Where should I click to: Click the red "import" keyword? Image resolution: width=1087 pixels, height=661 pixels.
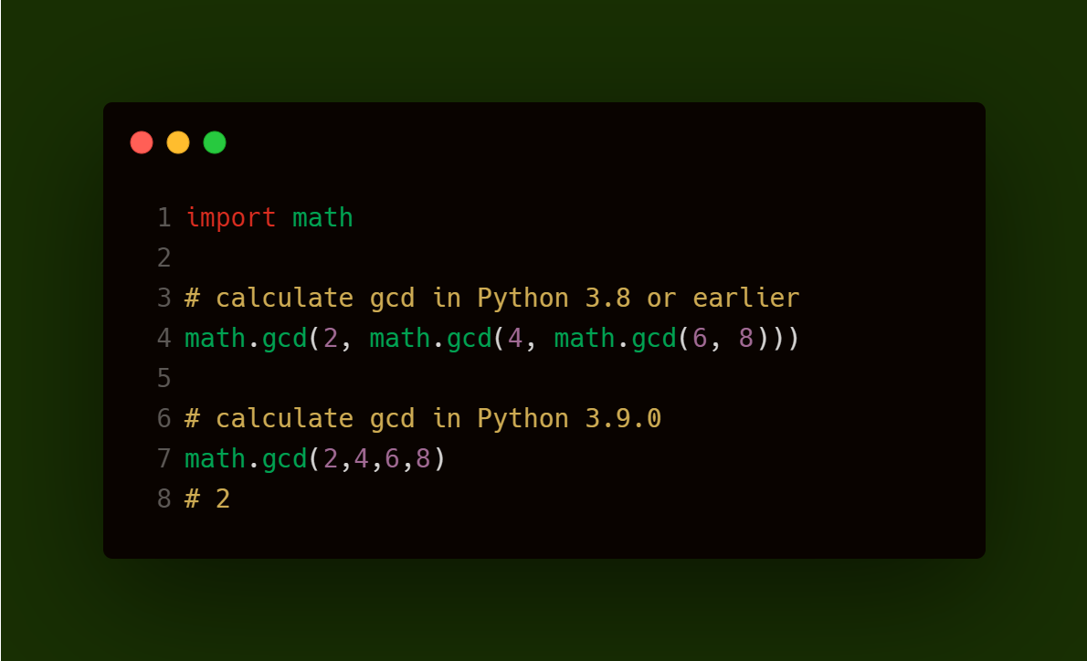(x=230, y=218)
